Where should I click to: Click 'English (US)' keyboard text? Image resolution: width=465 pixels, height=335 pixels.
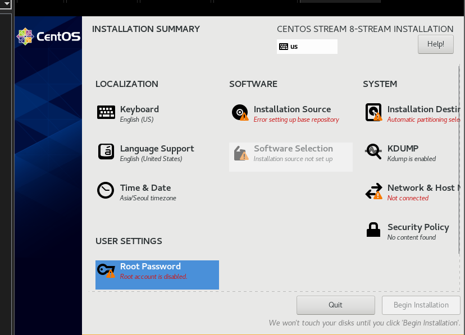136,120
